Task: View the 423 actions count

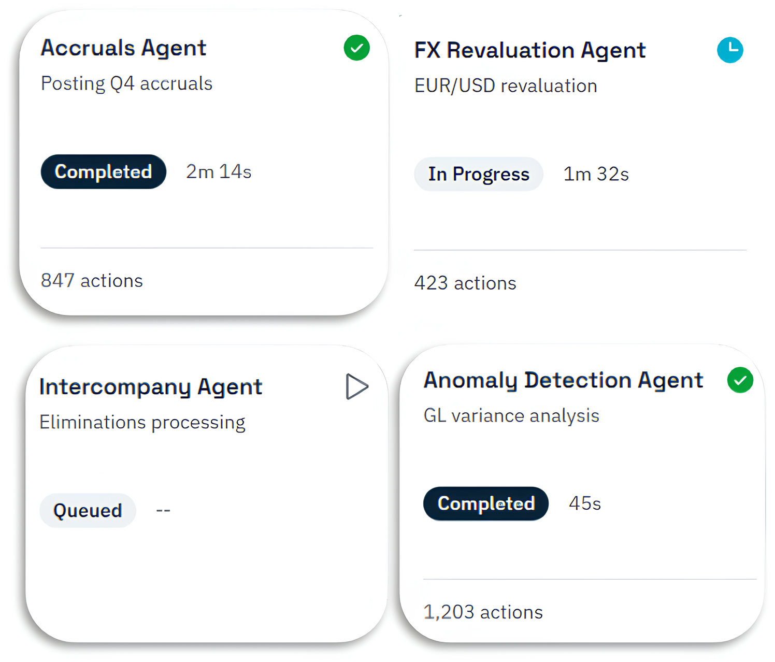Action: tap(465, 283)
